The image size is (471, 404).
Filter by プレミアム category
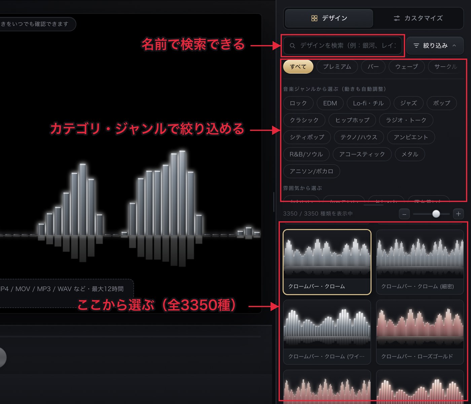click(x=337, y=67)
